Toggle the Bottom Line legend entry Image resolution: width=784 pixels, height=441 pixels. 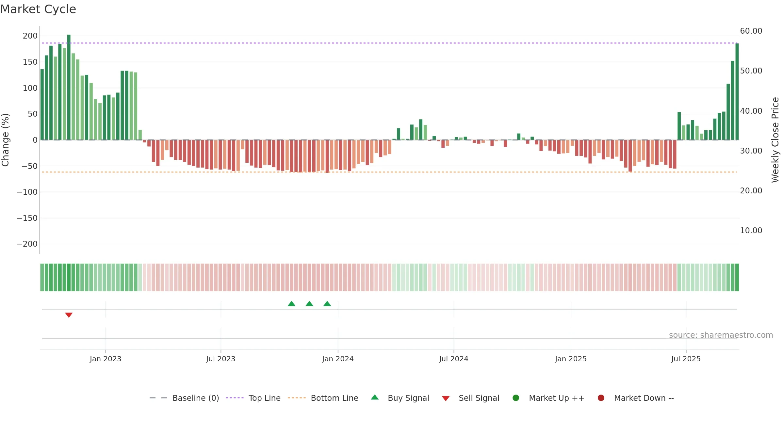point(323,398)
